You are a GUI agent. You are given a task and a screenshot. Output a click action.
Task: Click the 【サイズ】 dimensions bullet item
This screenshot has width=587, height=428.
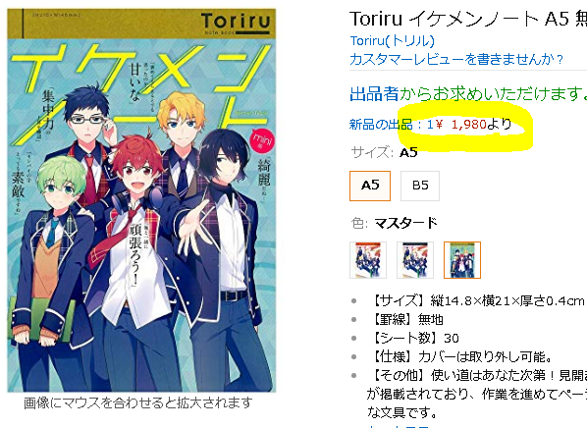476,300
